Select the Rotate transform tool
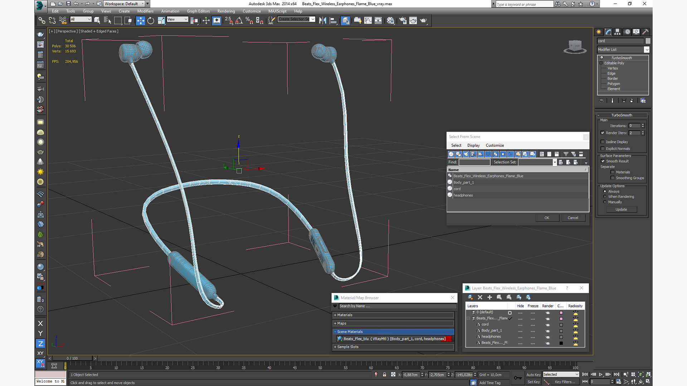Image resolution: width=687 pixels, height=386 pixels. click(151, 21)
